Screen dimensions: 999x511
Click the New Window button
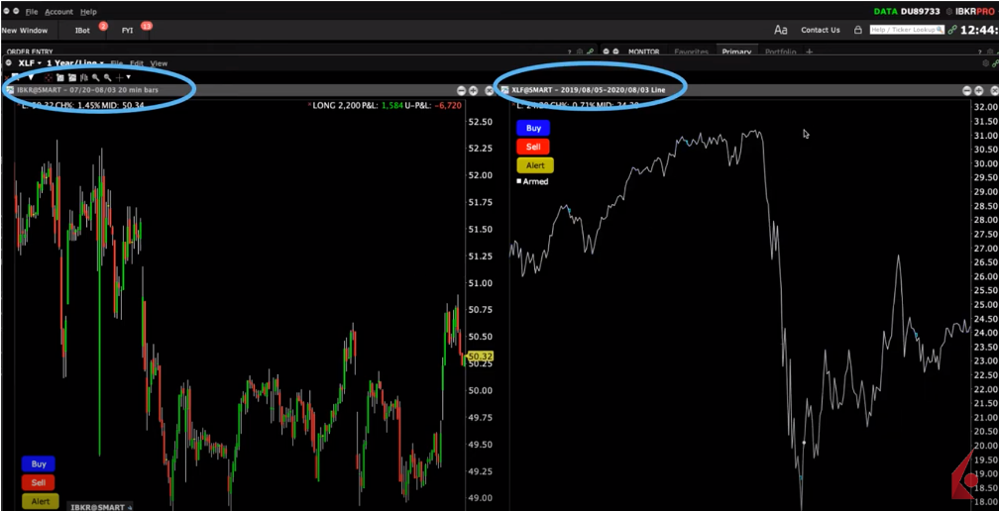coord(24,31)
